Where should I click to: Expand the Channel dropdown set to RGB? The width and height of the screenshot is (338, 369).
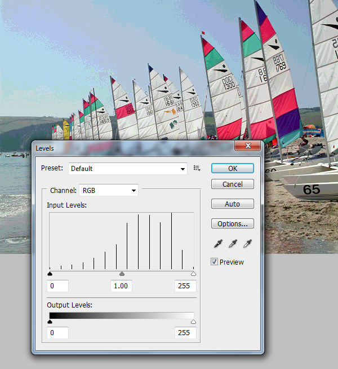coord(108,190)
